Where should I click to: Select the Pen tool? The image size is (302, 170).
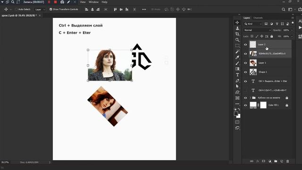click(x=237, y=81)
